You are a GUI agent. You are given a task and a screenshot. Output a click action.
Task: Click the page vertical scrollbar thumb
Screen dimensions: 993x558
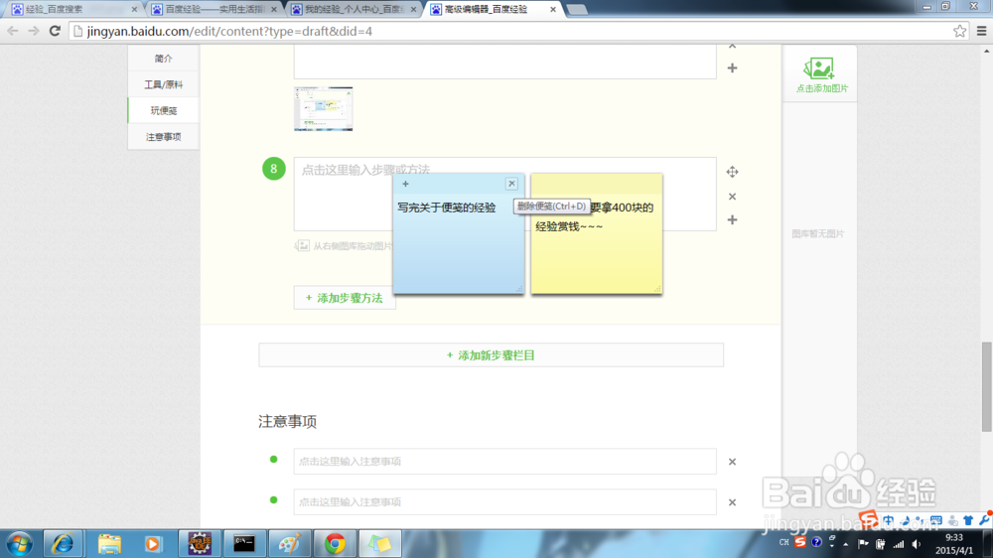pos(987,386)
